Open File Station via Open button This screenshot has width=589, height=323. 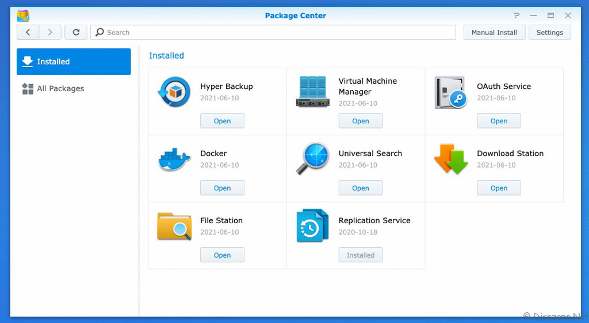222,255
